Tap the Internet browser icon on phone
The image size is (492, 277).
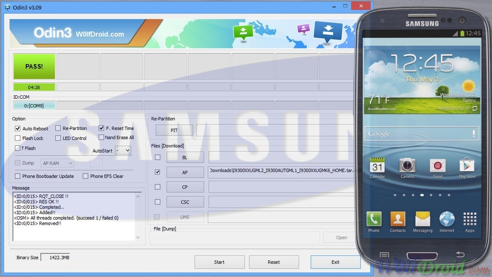pos(447,219)
